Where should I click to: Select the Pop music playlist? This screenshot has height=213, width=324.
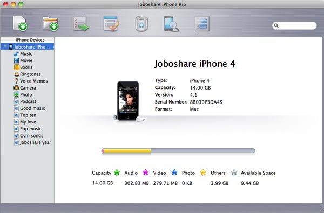coord(31,128)
